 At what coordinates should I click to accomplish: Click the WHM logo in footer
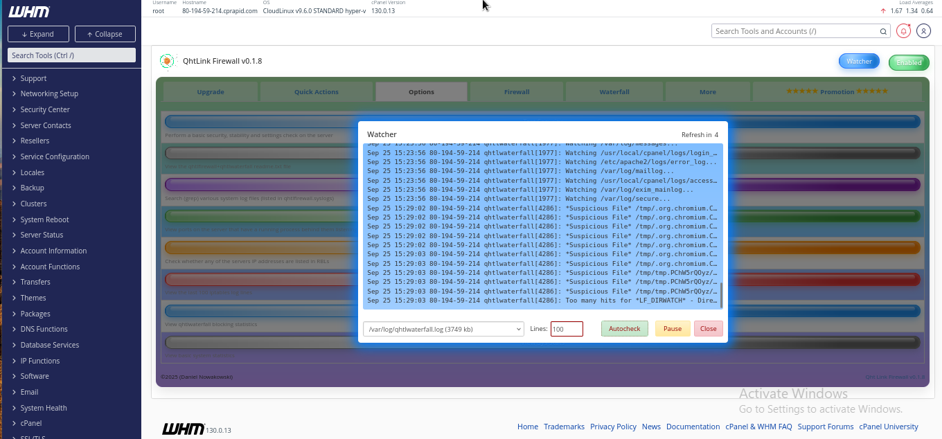[183, 429]
